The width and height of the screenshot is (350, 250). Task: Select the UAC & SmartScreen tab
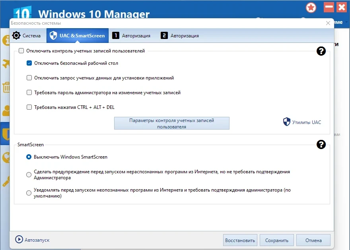pyautogui.click(x=78, y=36)
